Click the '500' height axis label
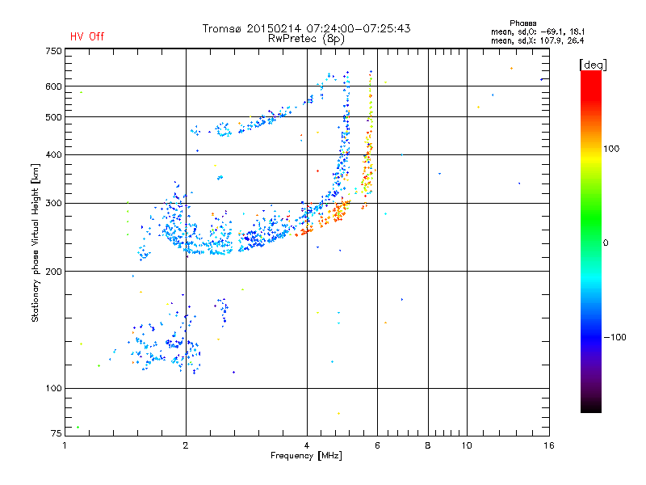The height and width of the screenshot is (485, 646). click(x=53, y=117)
